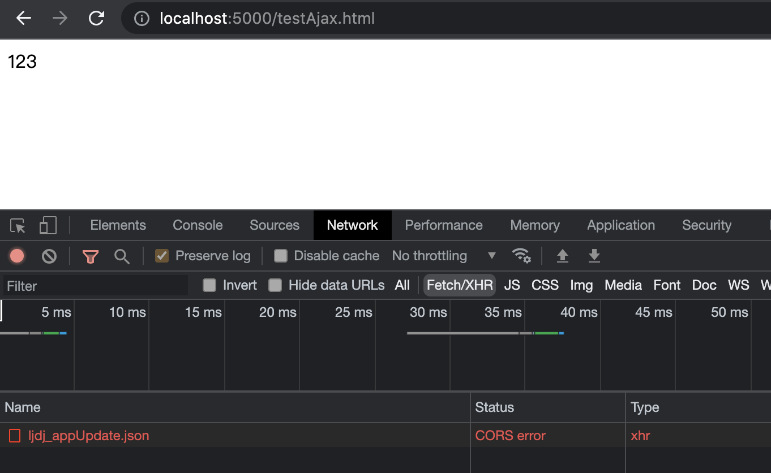771x473 pixels.
Task: Import HAR file with upload arrow
Action: 562,256
